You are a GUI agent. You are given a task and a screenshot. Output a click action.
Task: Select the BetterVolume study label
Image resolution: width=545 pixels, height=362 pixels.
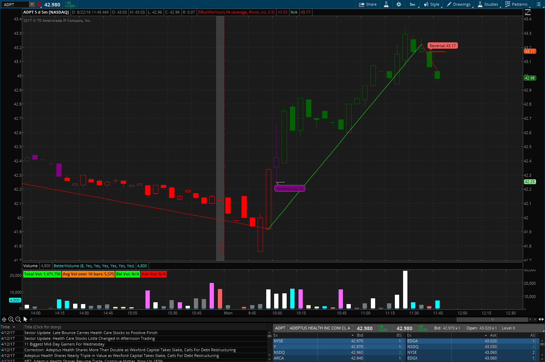pos(94,266)
